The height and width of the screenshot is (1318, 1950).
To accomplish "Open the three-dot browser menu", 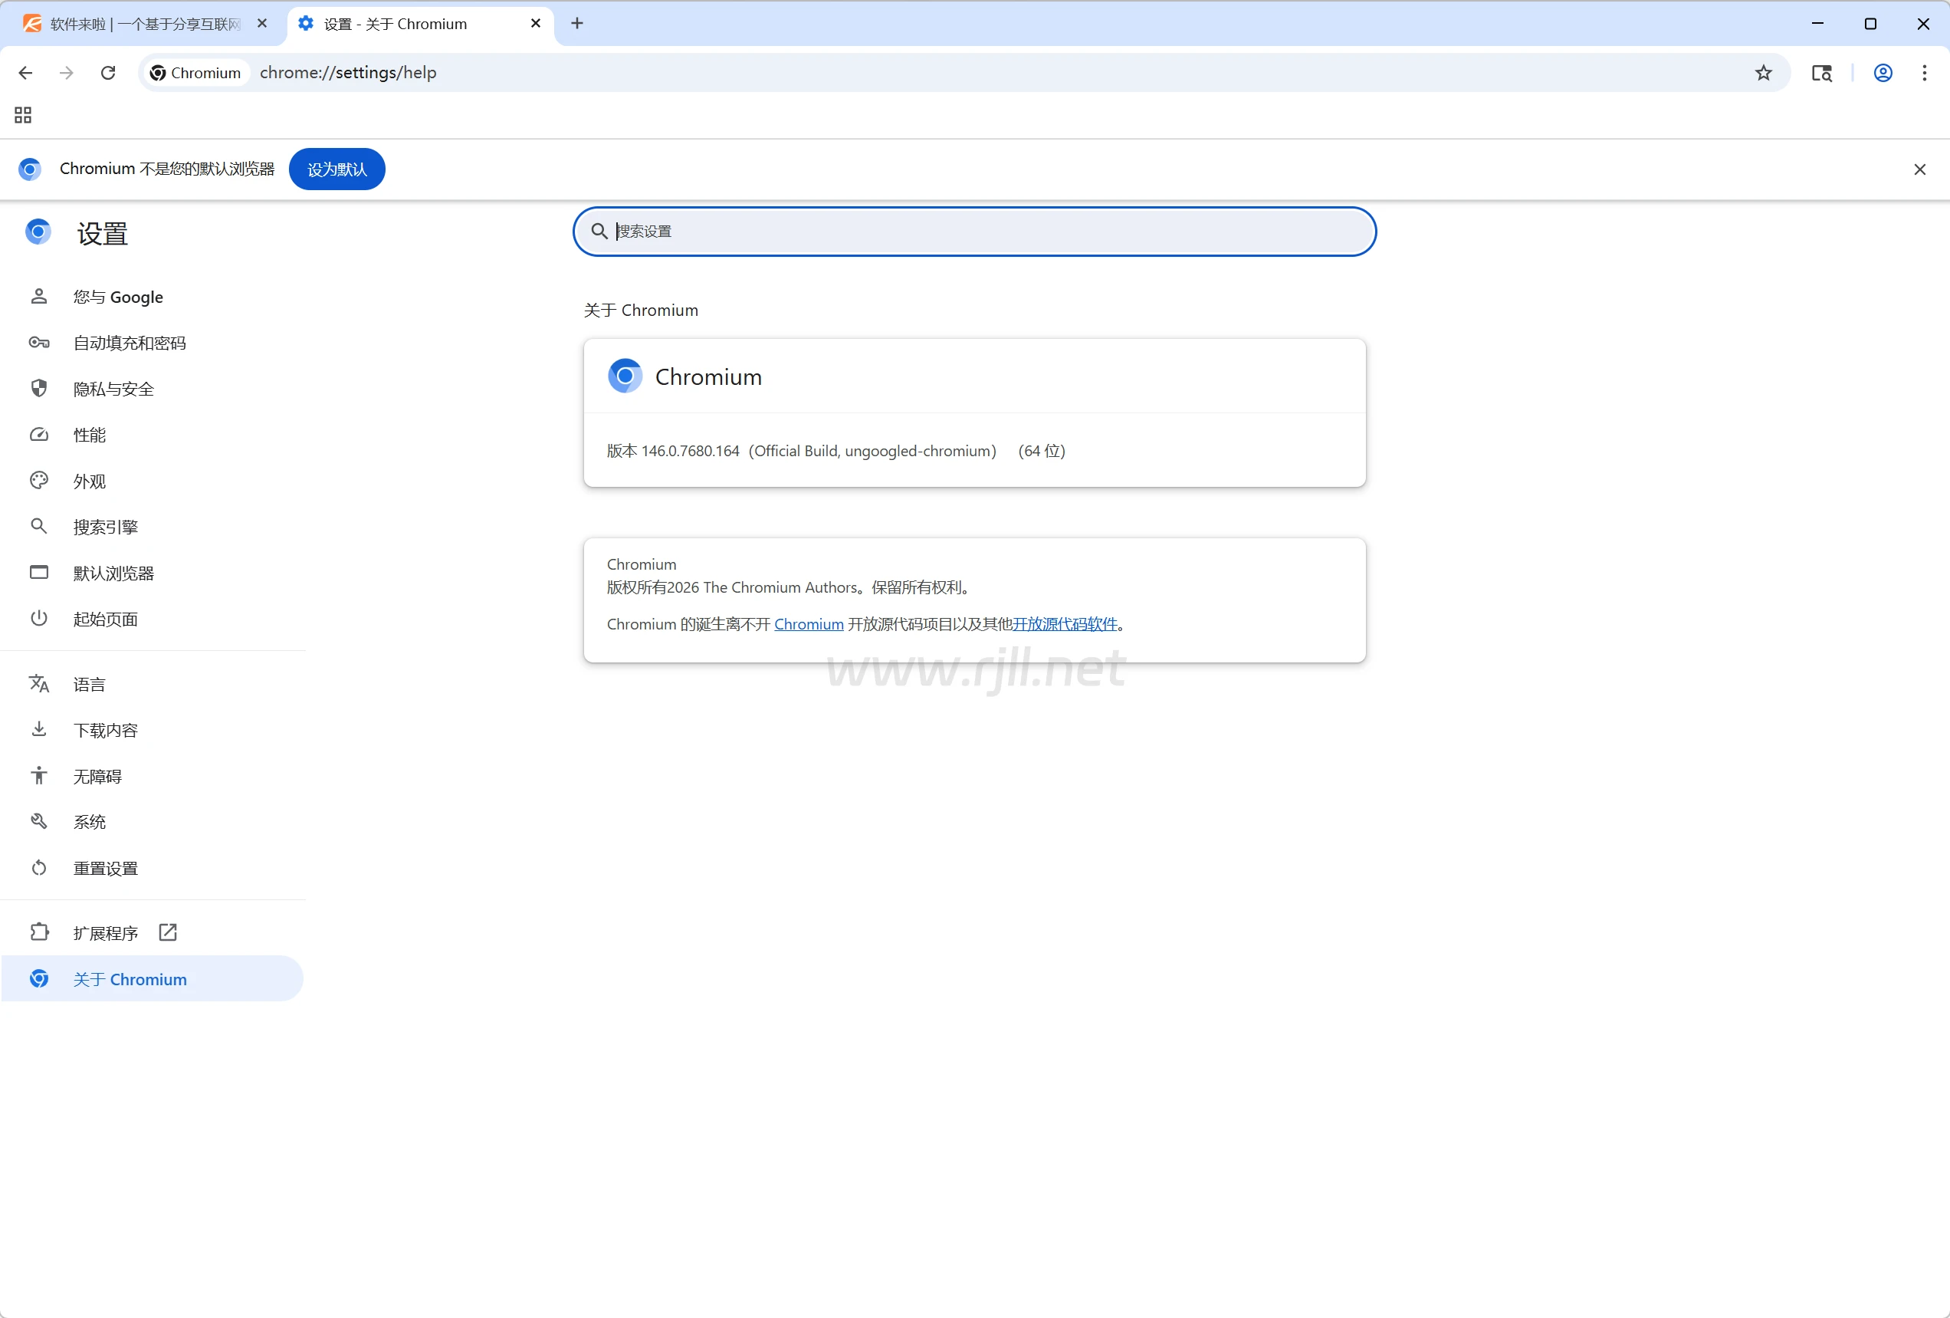I will pyautogui.click(x=1924, y=73).
